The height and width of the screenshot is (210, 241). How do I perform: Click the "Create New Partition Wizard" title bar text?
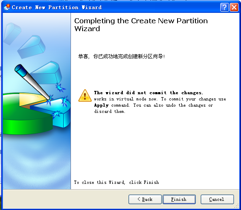pos(57,7)
